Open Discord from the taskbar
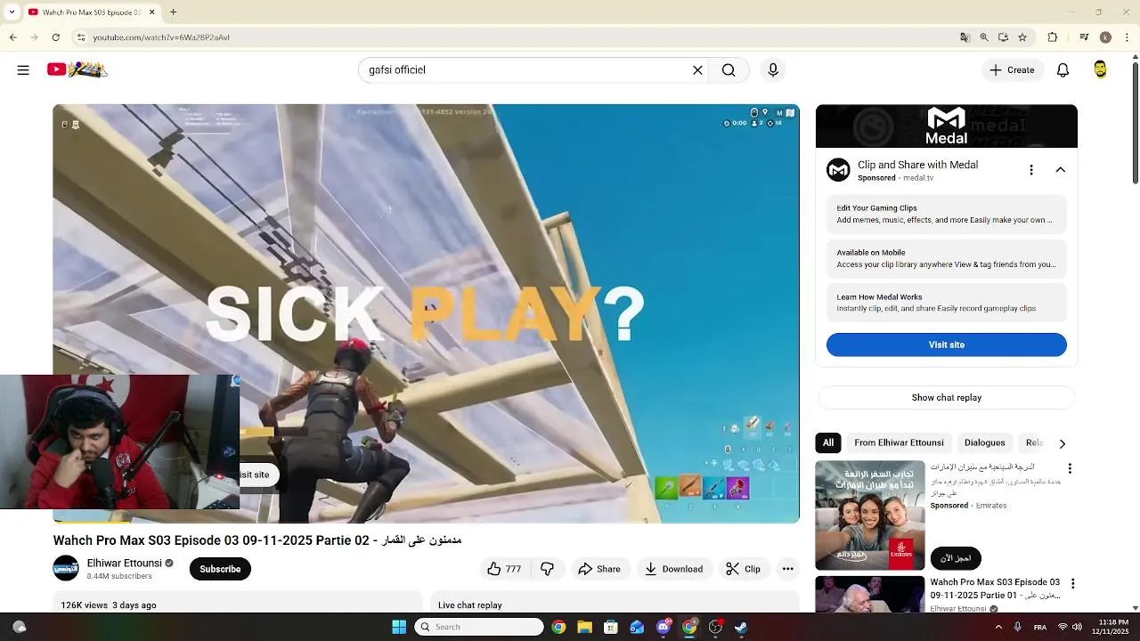Image resolution: width=1140 pixels, height=641 pixels. (663, 627)
